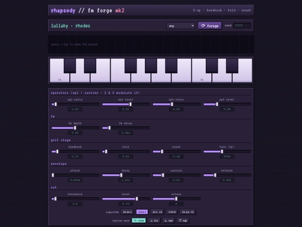
Task: Click the sustain value 0.20
Action: coord(176,180)
